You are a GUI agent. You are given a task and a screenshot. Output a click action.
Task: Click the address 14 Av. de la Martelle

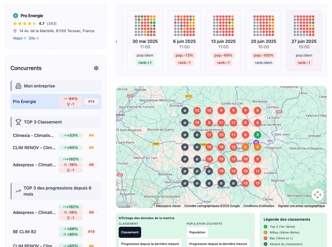tap(57, 31)
